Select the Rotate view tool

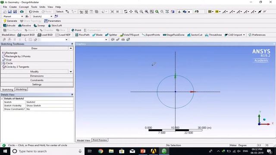pos(125,12)
